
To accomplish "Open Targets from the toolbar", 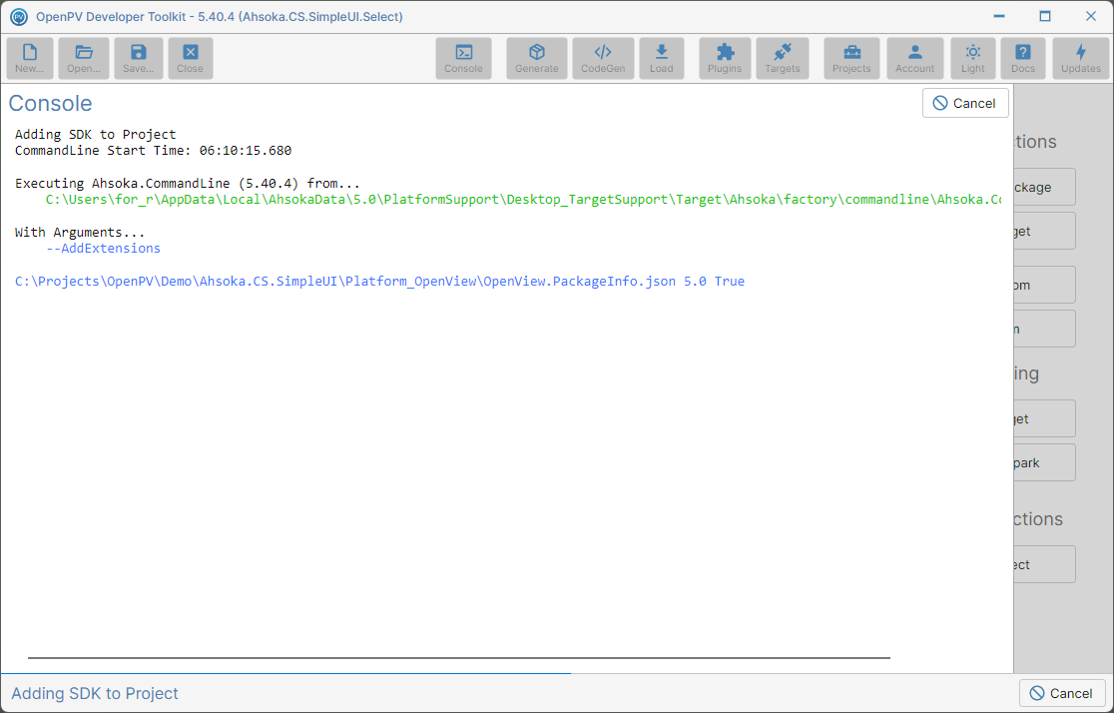I will tap(783, 58).
